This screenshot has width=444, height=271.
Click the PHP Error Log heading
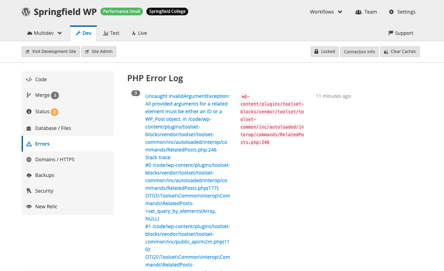click(x=155, y=78)
